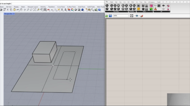Switch to the Transform tab
190x106 pixels.
[51, 7]
